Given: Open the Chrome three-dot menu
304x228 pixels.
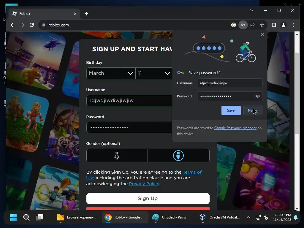Looking at the screenshot, I should coord(293,25).
